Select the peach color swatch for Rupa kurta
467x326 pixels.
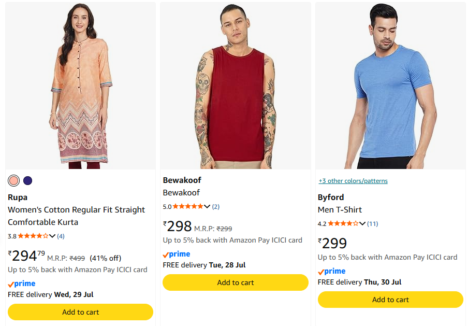click(x=13, y=181)
